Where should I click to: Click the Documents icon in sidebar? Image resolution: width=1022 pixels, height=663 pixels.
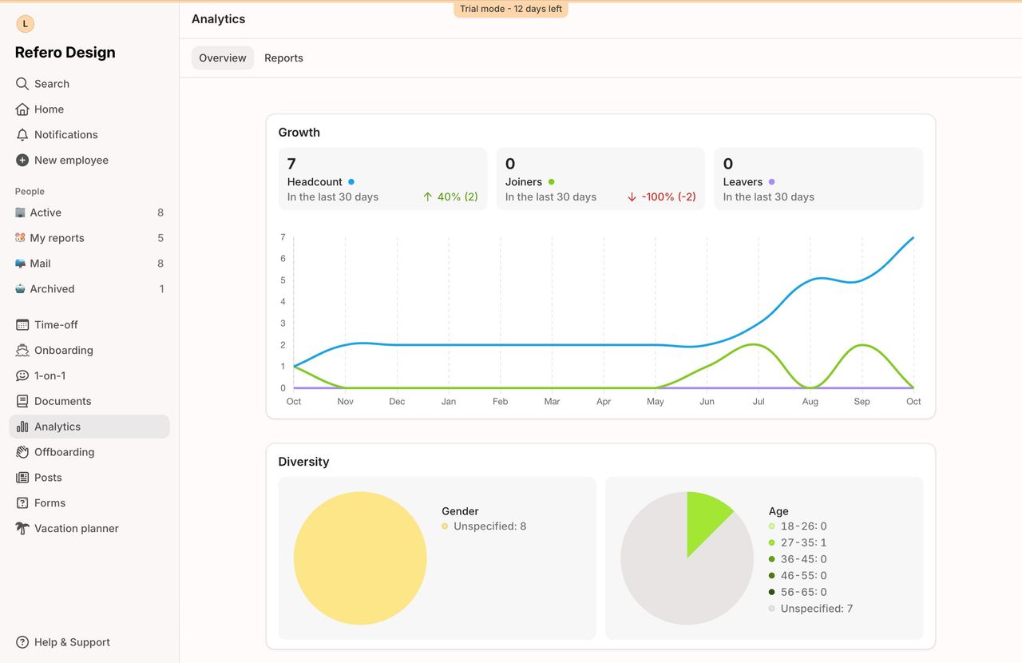pyautogui.click(x=22, y=401)
